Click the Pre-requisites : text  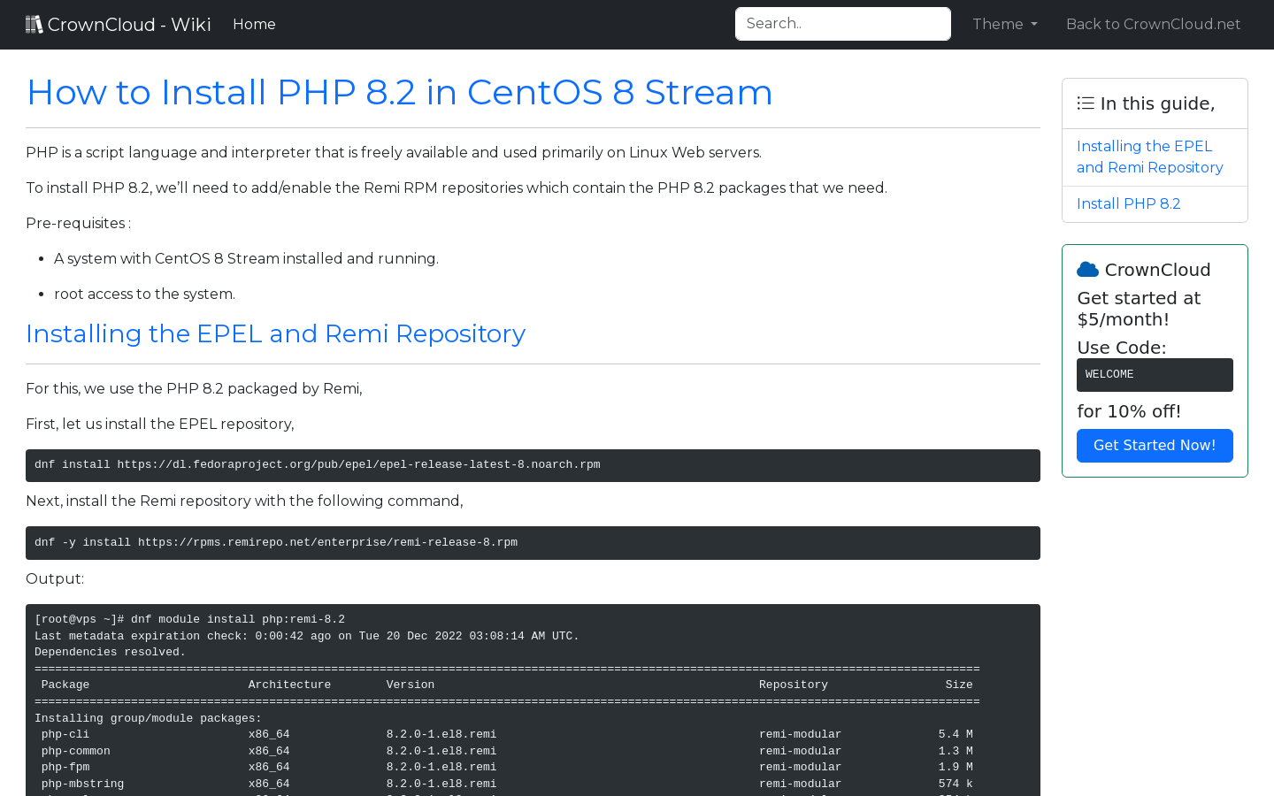[x=78, y=223]
